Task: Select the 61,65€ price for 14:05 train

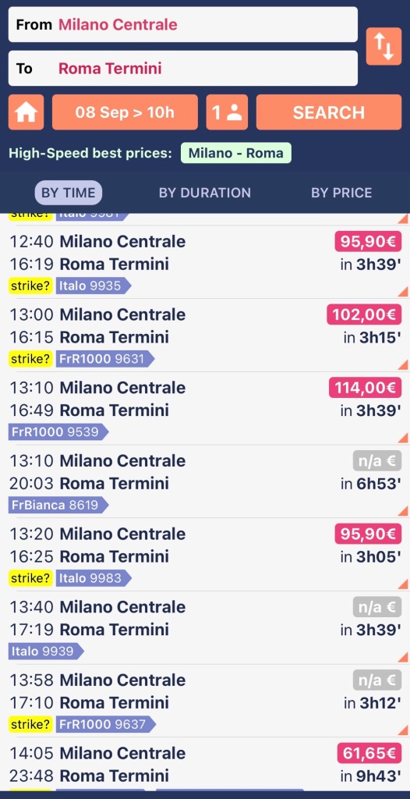Action: [x=369, y=753]
